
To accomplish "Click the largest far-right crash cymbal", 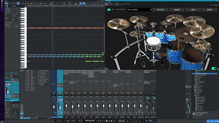I will click(x=202, y=31).
